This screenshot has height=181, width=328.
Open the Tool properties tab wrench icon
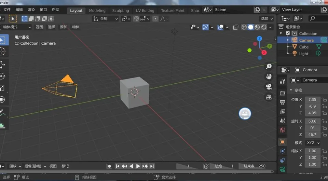[283, 82]
